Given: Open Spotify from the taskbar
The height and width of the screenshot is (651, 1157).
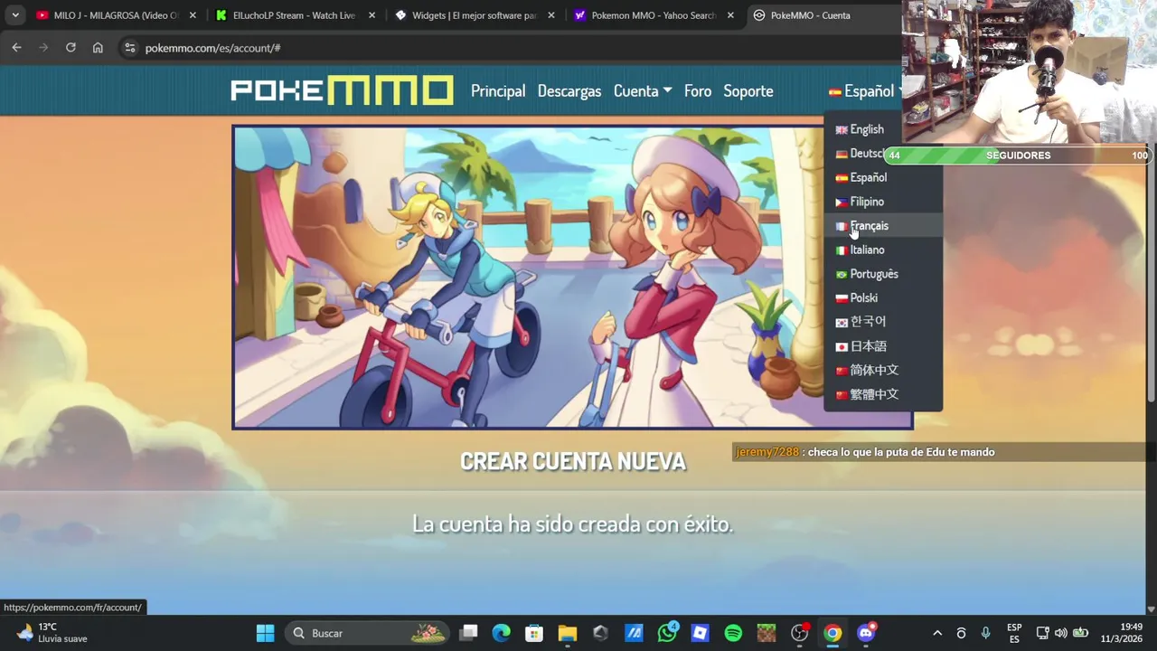Looking at the screenshot, I should [x=733, y=633].
